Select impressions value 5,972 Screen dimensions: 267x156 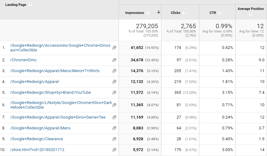pos(138,150)
